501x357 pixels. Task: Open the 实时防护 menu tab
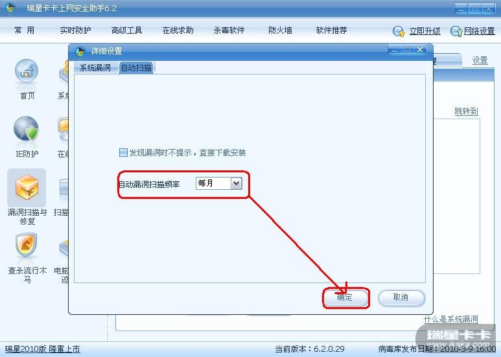click(75, 30)
